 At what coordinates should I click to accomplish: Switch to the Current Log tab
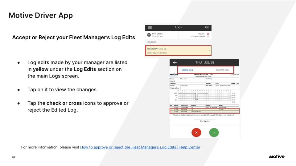(x=222, y=70)
